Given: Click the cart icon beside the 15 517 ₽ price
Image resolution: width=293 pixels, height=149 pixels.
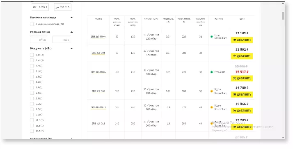Looking at the screenshot, I should [x=234, y=78].
